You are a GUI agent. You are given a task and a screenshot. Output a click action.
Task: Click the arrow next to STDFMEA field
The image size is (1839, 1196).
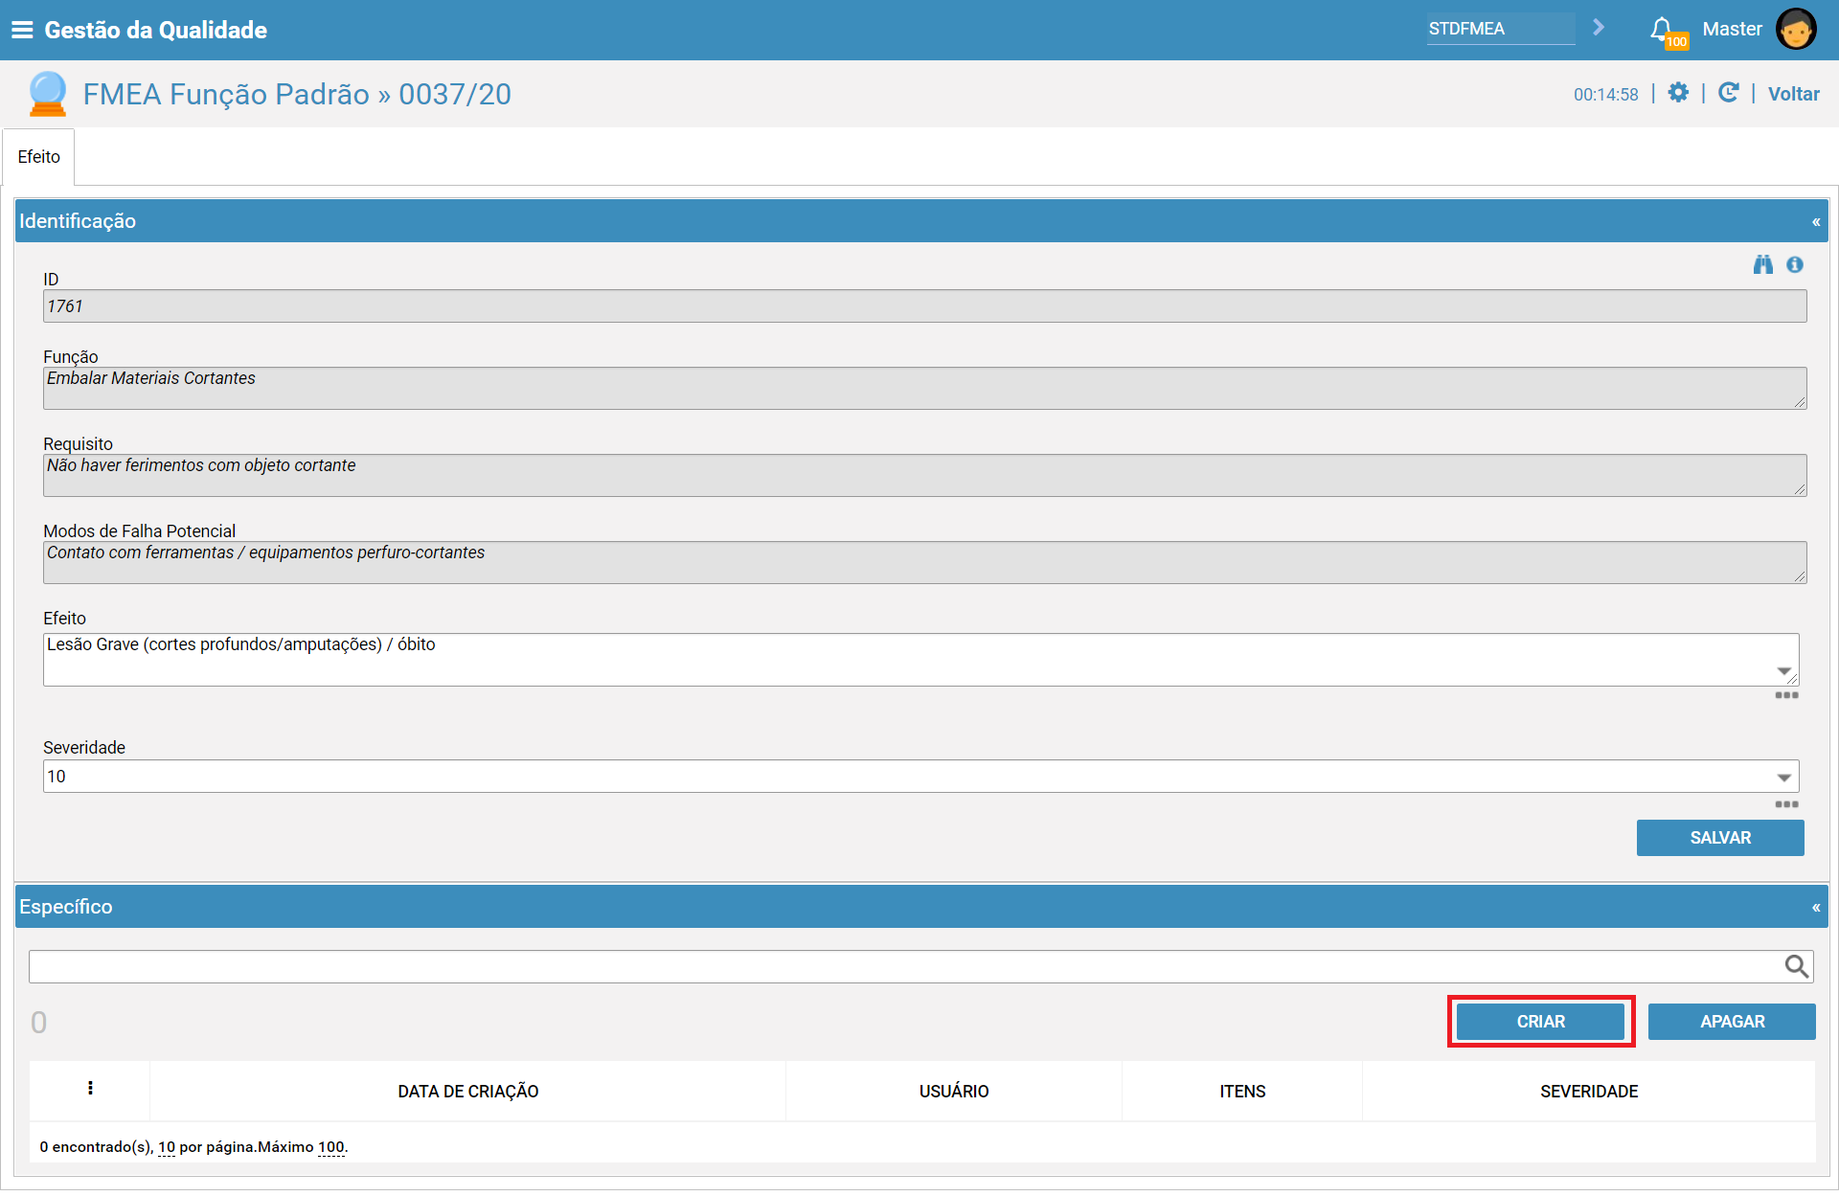coord(1598,28)
